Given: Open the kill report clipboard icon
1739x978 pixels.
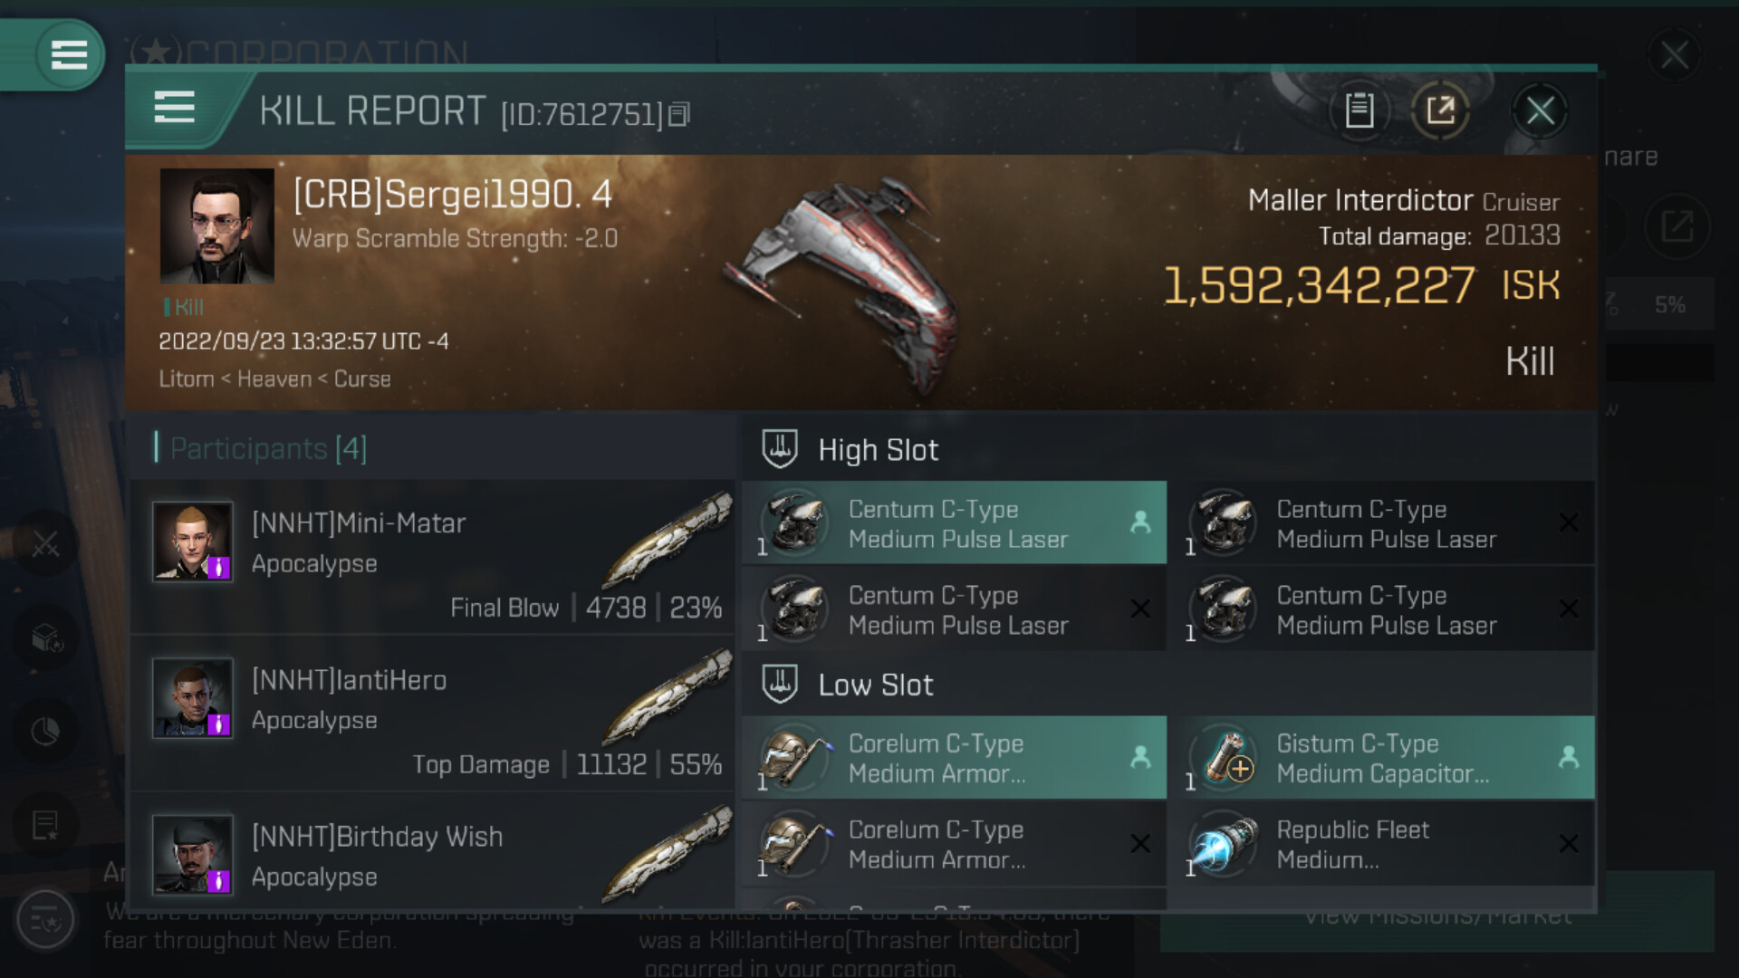Looking at the screenshot, I should [x=1359, y=111].
